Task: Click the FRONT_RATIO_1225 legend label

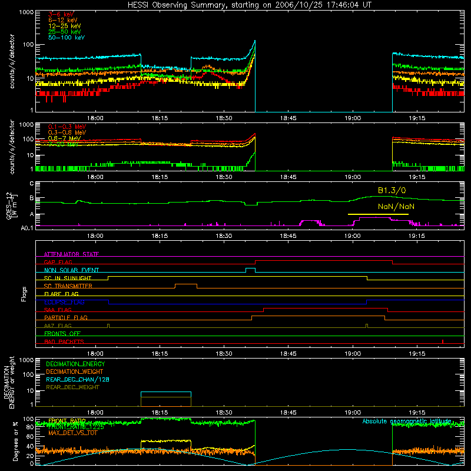Action: [x=76, y=427]
